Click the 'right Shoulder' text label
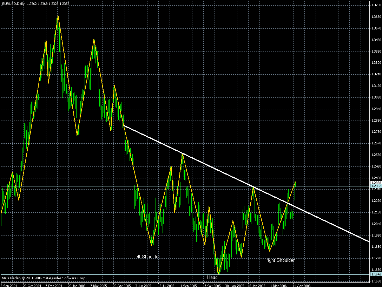382x287 pixels. [281, 260]
